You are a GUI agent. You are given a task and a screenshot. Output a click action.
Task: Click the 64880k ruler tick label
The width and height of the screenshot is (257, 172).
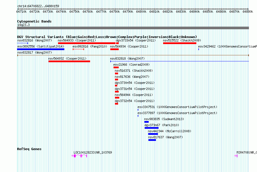tap(248, 12)
